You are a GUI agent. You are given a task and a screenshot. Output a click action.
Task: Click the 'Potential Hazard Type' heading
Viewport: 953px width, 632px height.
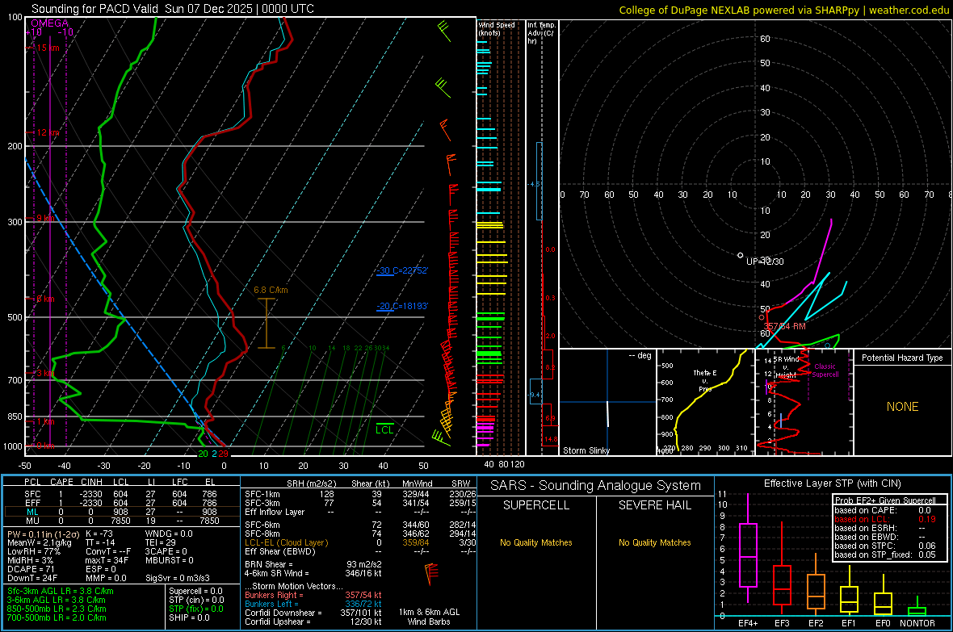click(x=902, y=358)
